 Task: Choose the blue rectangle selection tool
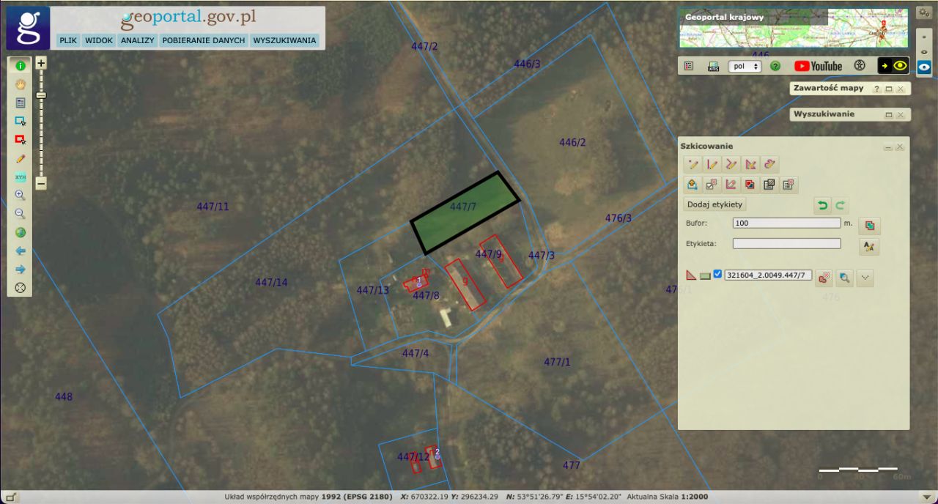point(21,122)
